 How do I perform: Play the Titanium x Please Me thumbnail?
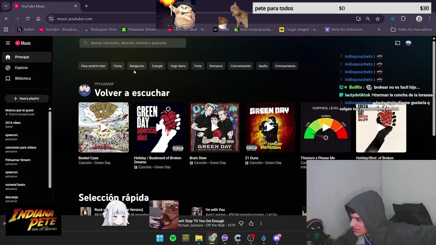(326, 127)
